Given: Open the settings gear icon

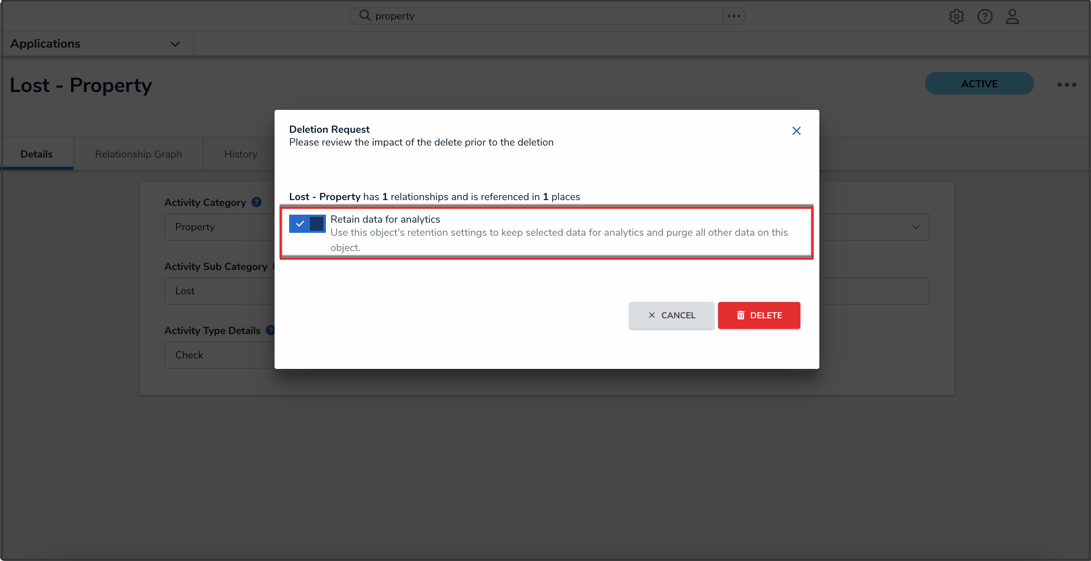Looking at the screenshot, I should click(956, 16).
